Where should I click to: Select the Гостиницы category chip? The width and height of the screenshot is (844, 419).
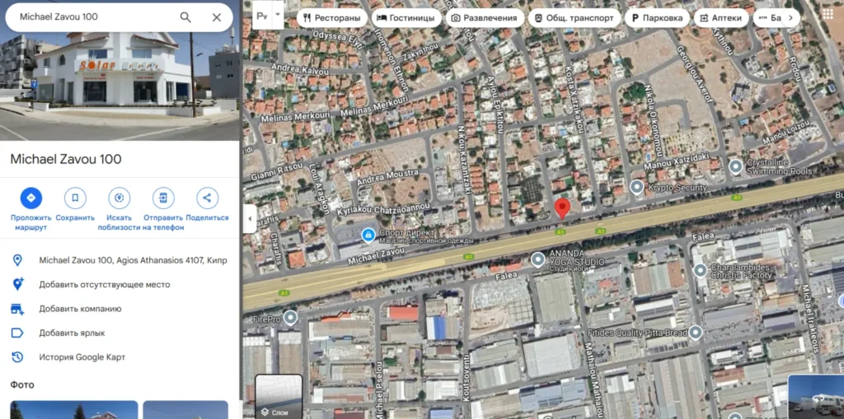(x=406, y=18)
